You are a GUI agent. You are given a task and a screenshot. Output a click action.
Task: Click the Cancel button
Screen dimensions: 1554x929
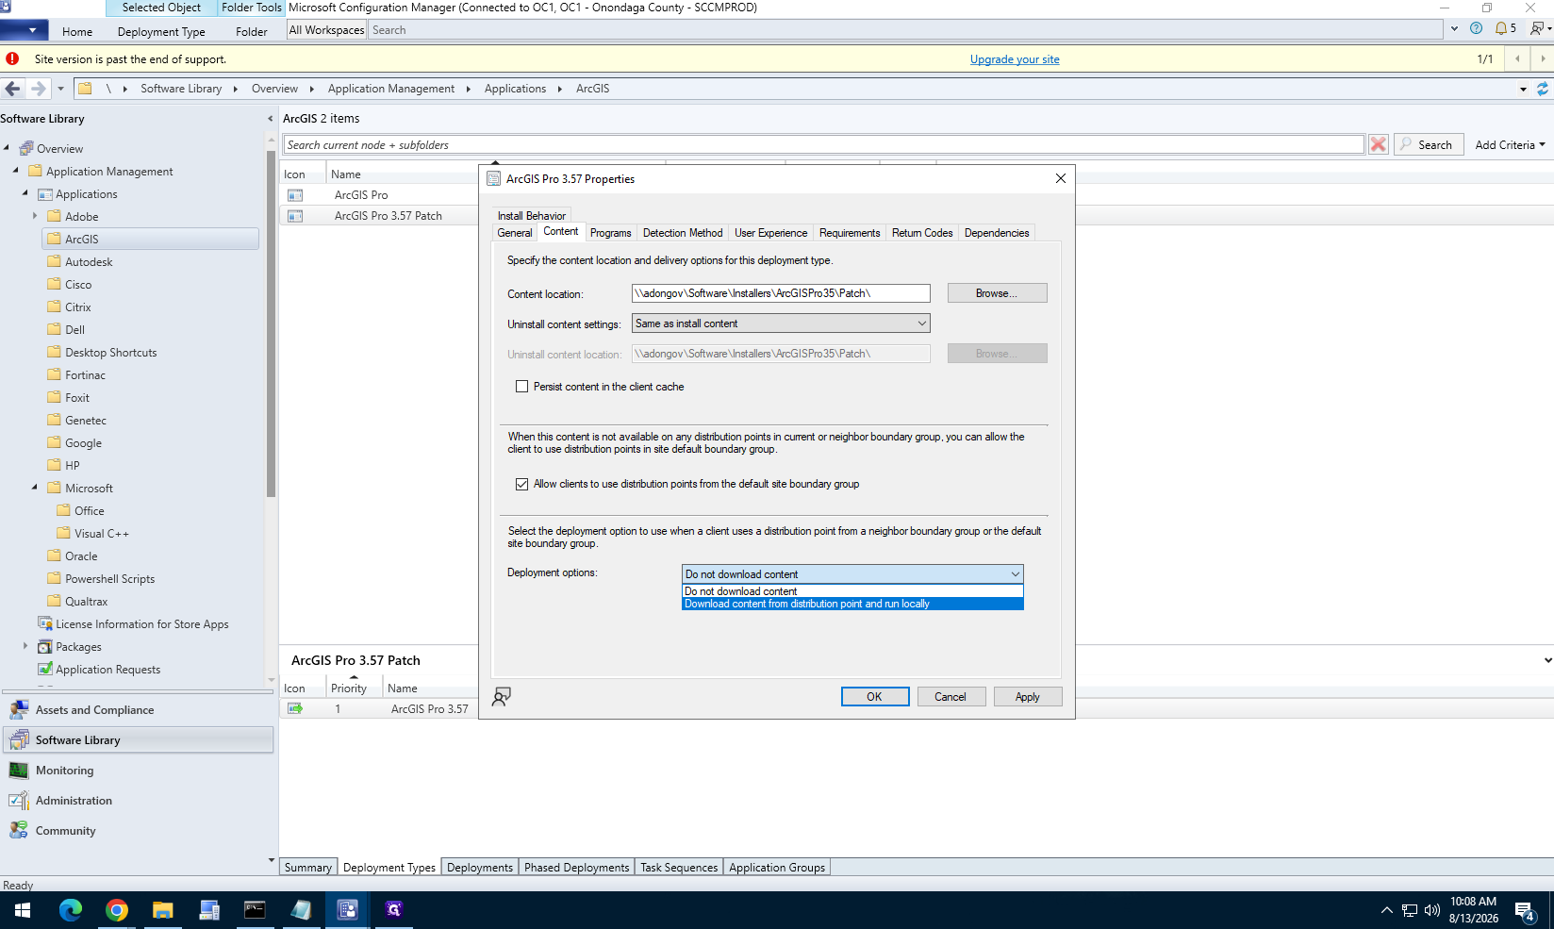click(x=951, y=697)
